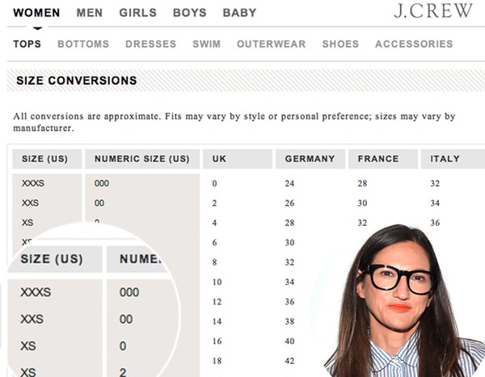Click the ITALY column header

(x=453, y=159)
